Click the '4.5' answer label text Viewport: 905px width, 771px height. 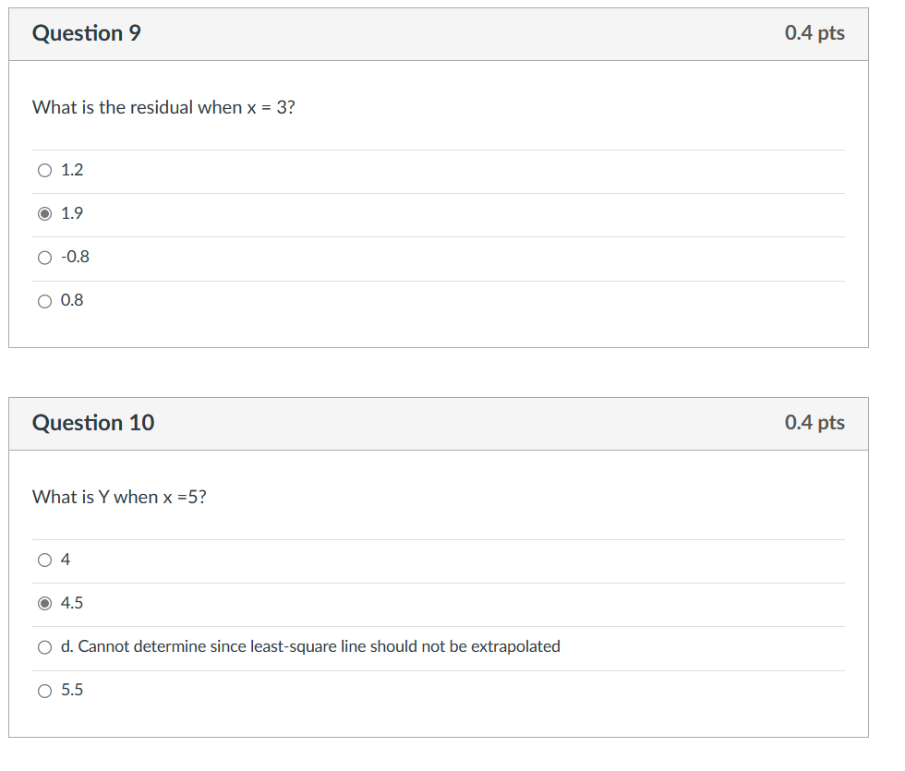(x=72, y=602)
